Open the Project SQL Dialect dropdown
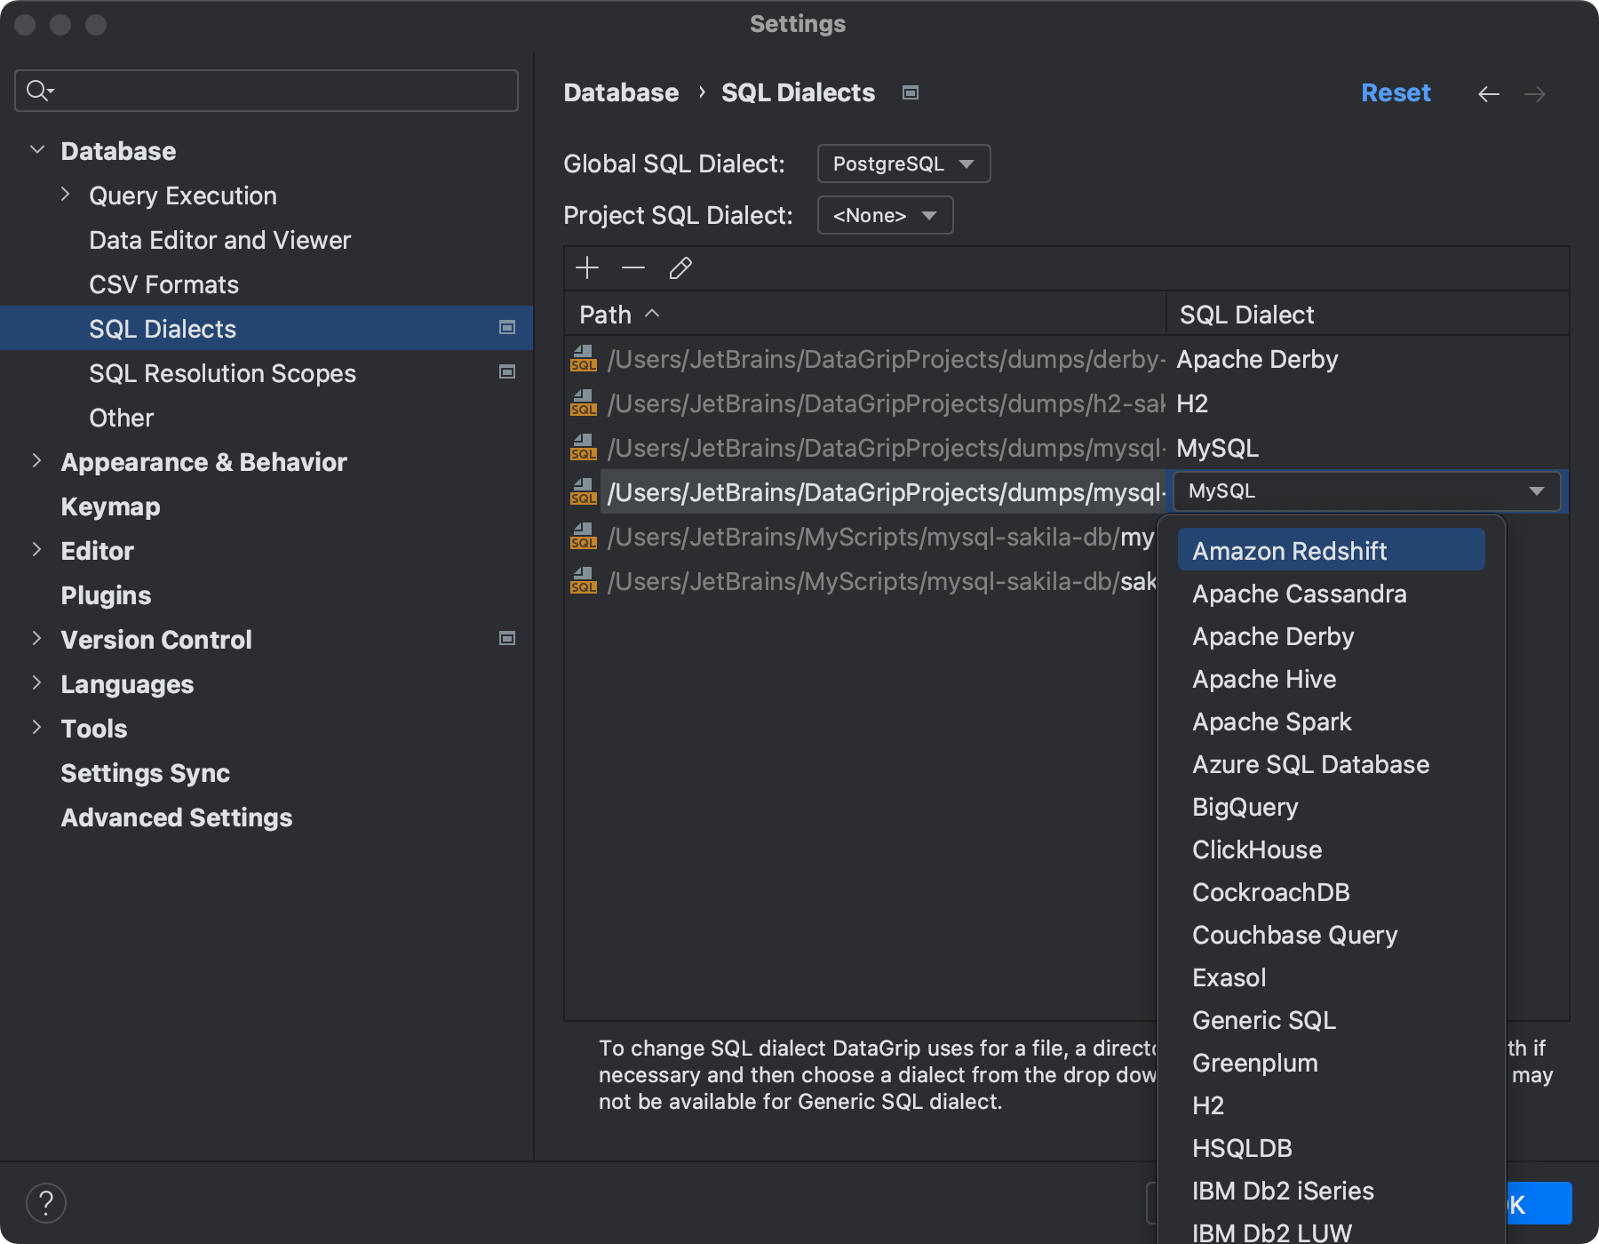The image size is (1599, 1244). pos(884,215)
